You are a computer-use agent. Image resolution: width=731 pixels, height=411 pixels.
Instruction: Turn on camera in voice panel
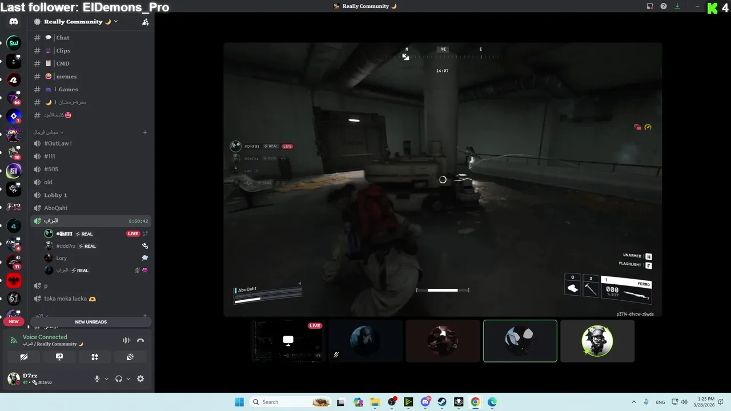(23, 357)
